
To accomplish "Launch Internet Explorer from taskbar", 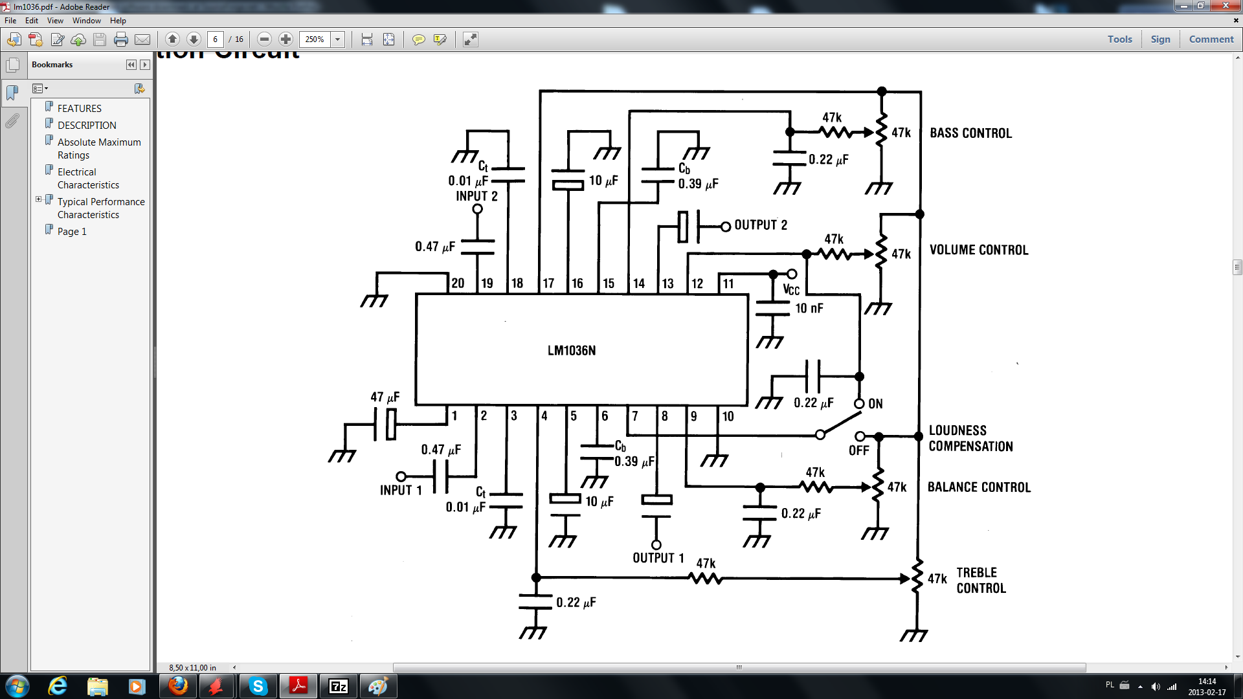I will coord(58,686).
